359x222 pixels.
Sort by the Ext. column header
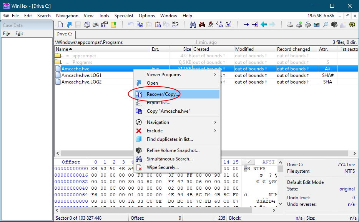pyautogui.click(x=160, y=49)
